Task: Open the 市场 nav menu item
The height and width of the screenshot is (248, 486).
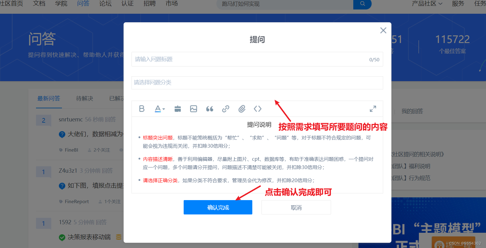Action: click(172, 4)
